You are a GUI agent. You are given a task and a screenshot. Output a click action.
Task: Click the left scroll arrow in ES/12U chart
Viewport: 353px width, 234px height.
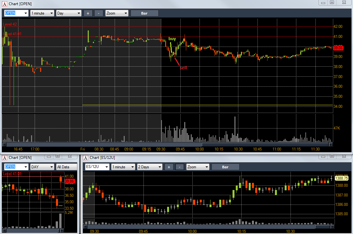pos(85,227)
